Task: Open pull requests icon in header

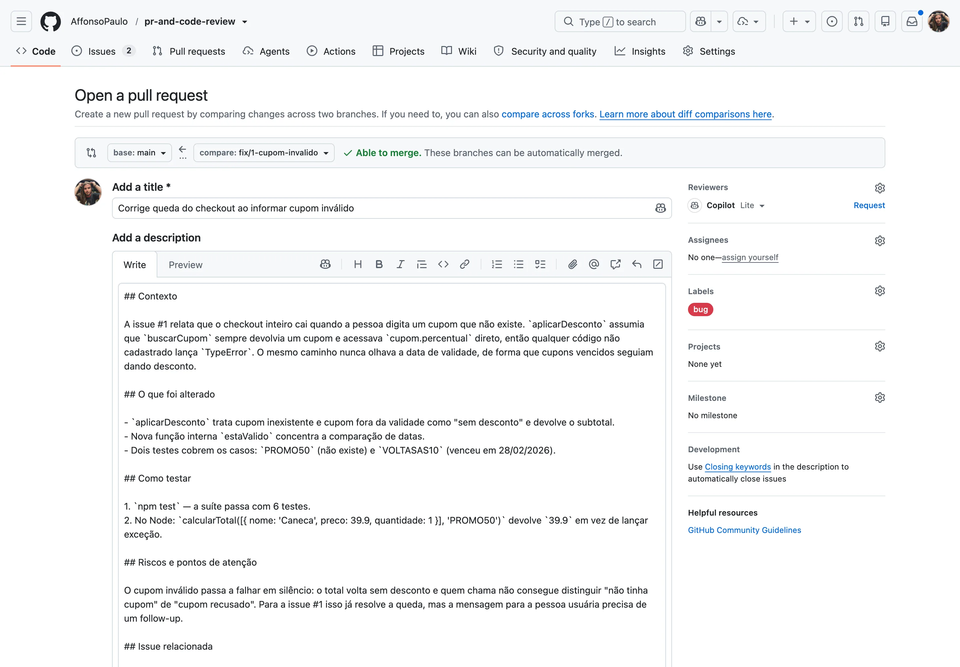Action: coord(858,21)
